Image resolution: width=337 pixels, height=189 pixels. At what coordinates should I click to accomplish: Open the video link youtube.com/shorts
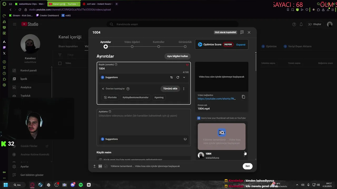217,99
